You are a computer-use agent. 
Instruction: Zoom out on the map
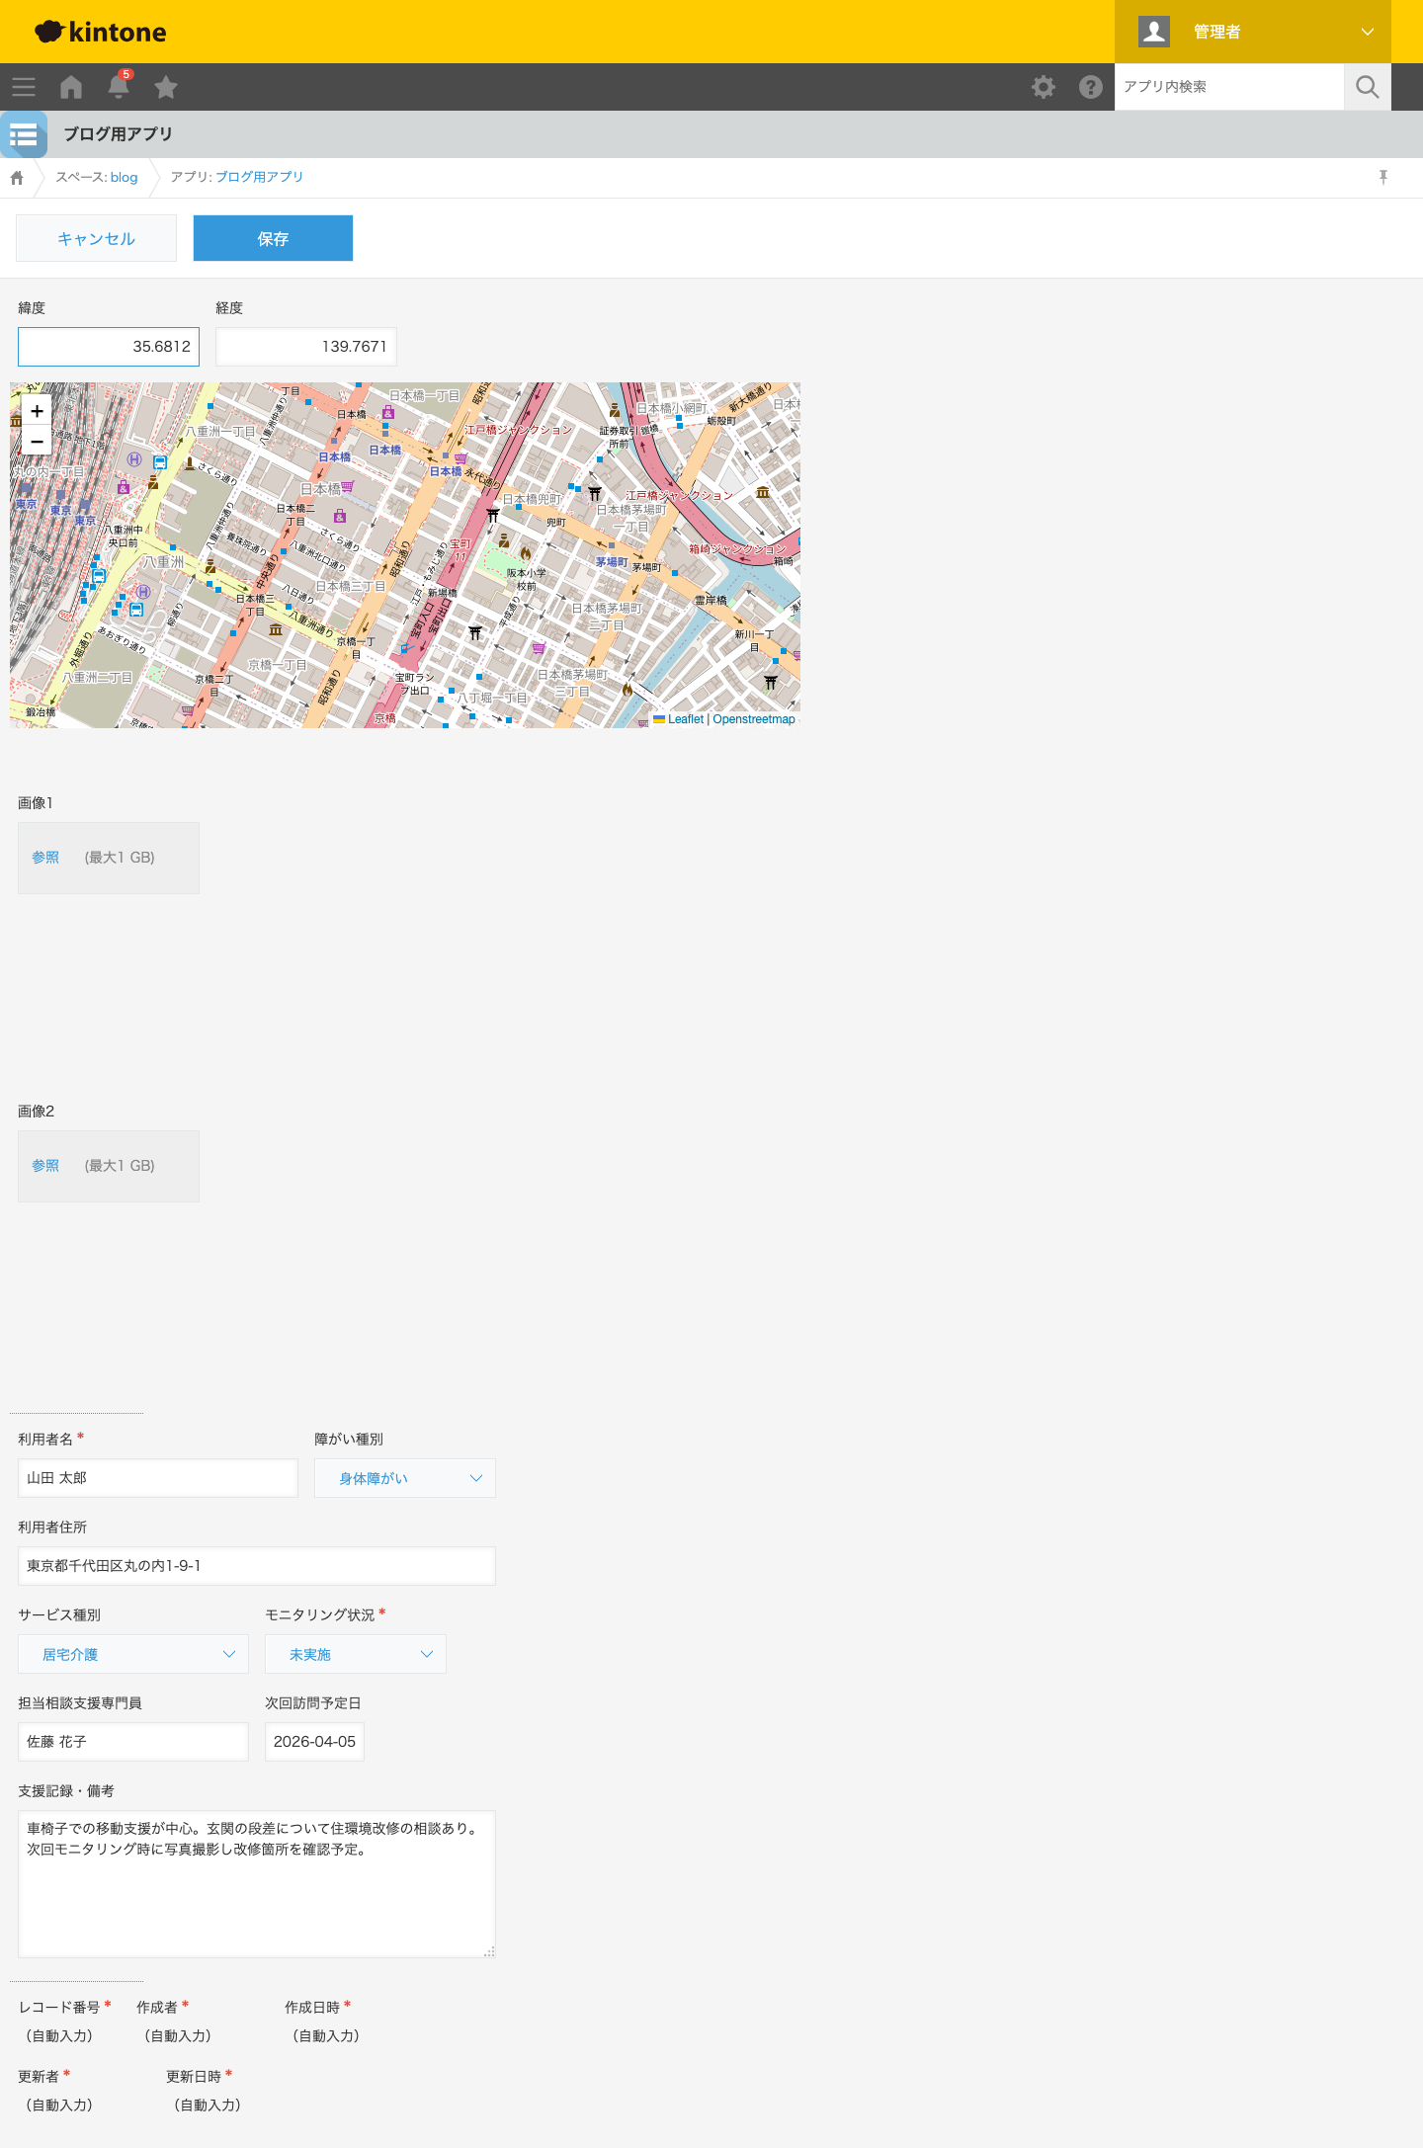[37, 441]
